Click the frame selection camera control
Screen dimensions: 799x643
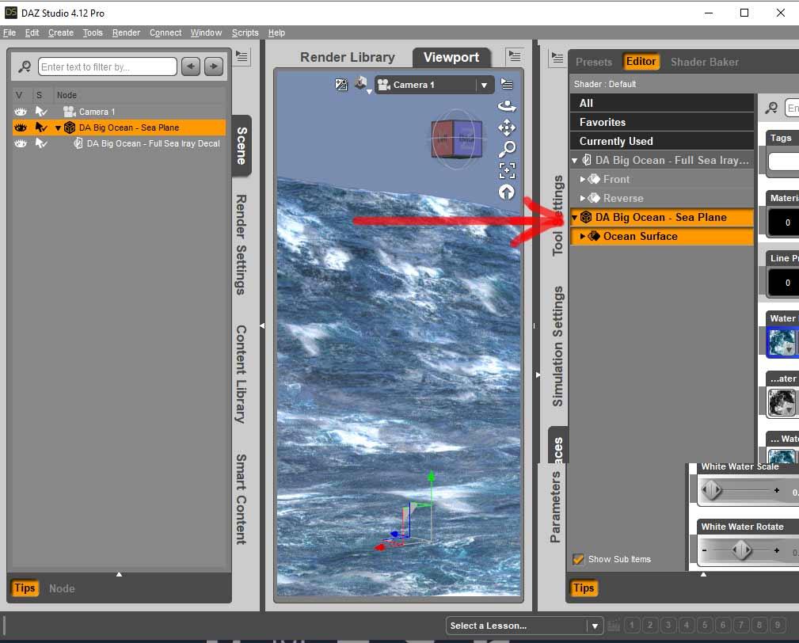[x=507, y=171]
